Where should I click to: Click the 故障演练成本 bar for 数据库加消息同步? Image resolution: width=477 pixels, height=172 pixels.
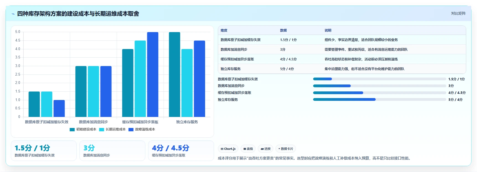point(106,91)
